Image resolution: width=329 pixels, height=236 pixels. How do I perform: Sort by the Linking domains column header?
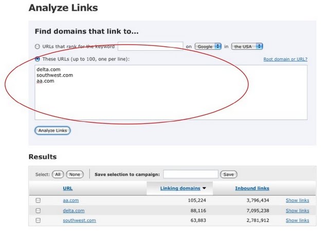(180, 188)
